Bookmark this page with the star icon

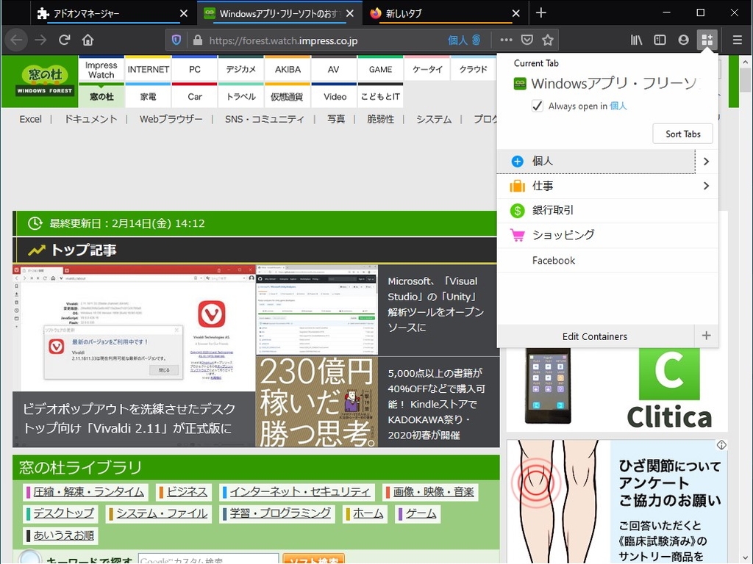pos(549,40)
